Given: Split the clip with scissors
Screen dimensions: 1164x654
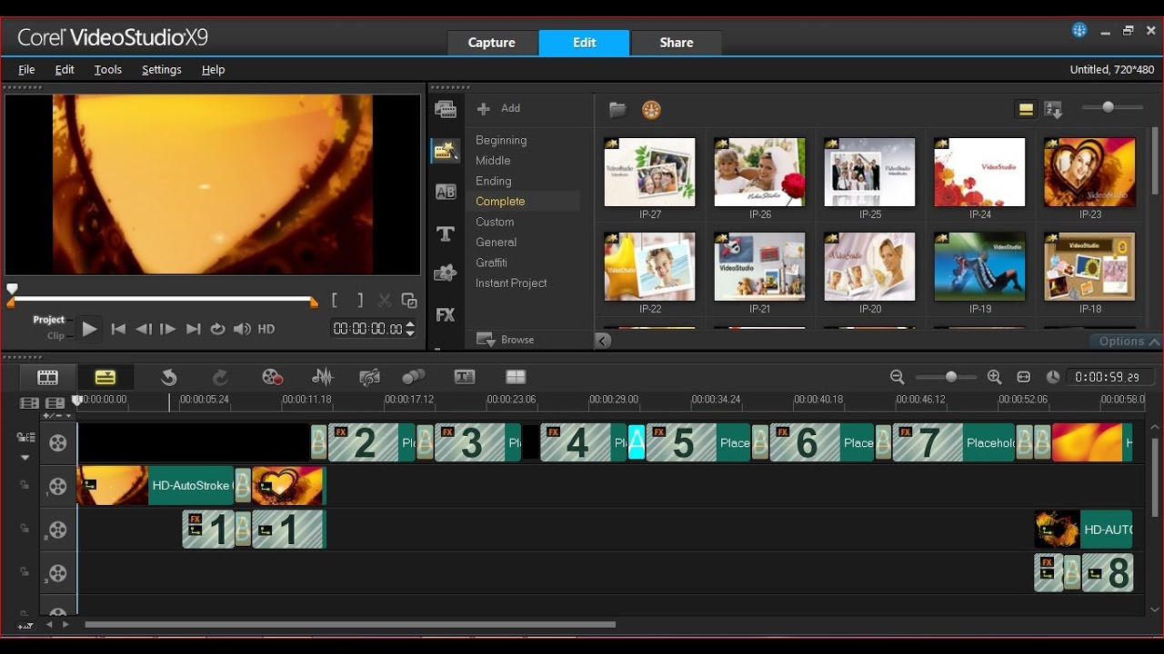Looking at the screenshot, I should pyautogui.click(x=385, y=300).
